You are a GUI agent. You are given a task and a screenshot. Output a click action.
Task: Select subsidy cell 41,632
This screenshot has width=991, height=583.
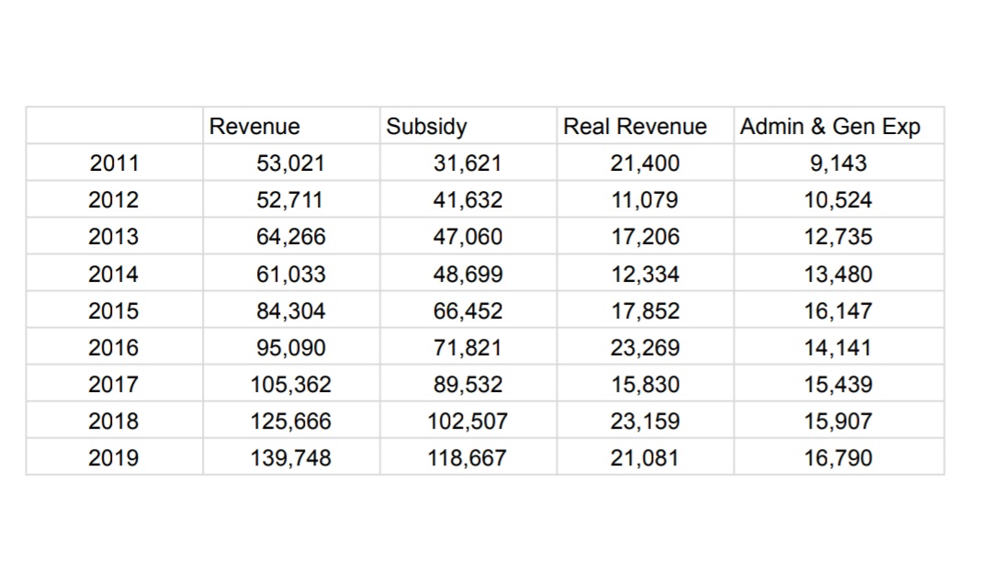click(x=467, y=199)
